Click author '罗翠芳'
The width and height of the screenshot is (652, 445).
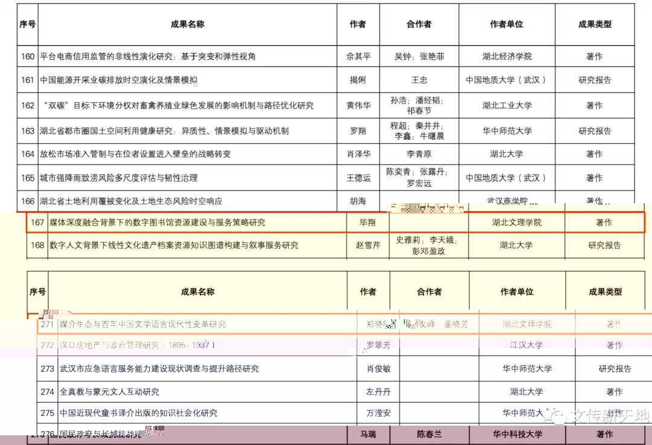point(379,345)
